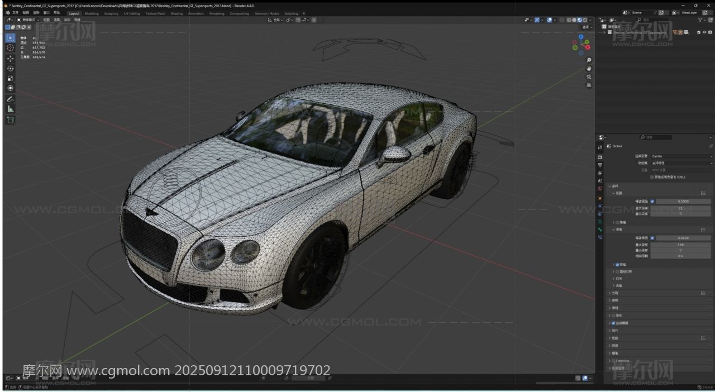Switch to the Modeling workspace tab
This screenshot has width=715, height=392.
(x=92, y=13)
